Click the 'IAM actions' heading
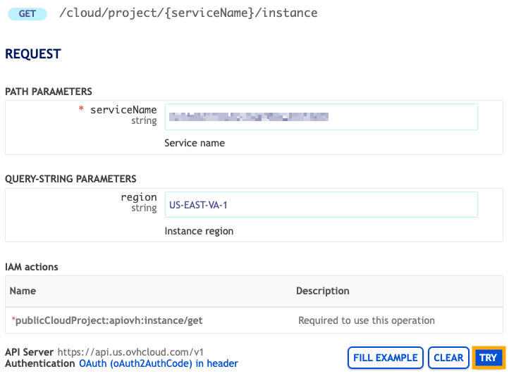This screenshot has height=376, width=509. 32,267
